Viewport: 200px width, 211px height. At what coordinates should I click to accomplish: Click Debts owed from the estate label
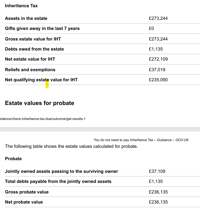(34, 49)
